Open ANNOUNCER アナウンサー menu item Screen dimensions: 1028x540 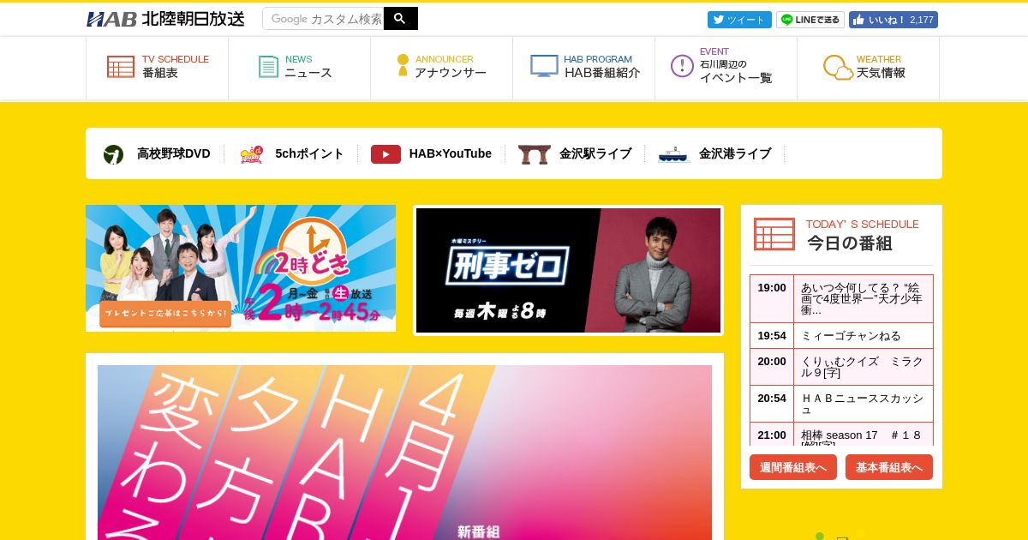tap(442, 67)
